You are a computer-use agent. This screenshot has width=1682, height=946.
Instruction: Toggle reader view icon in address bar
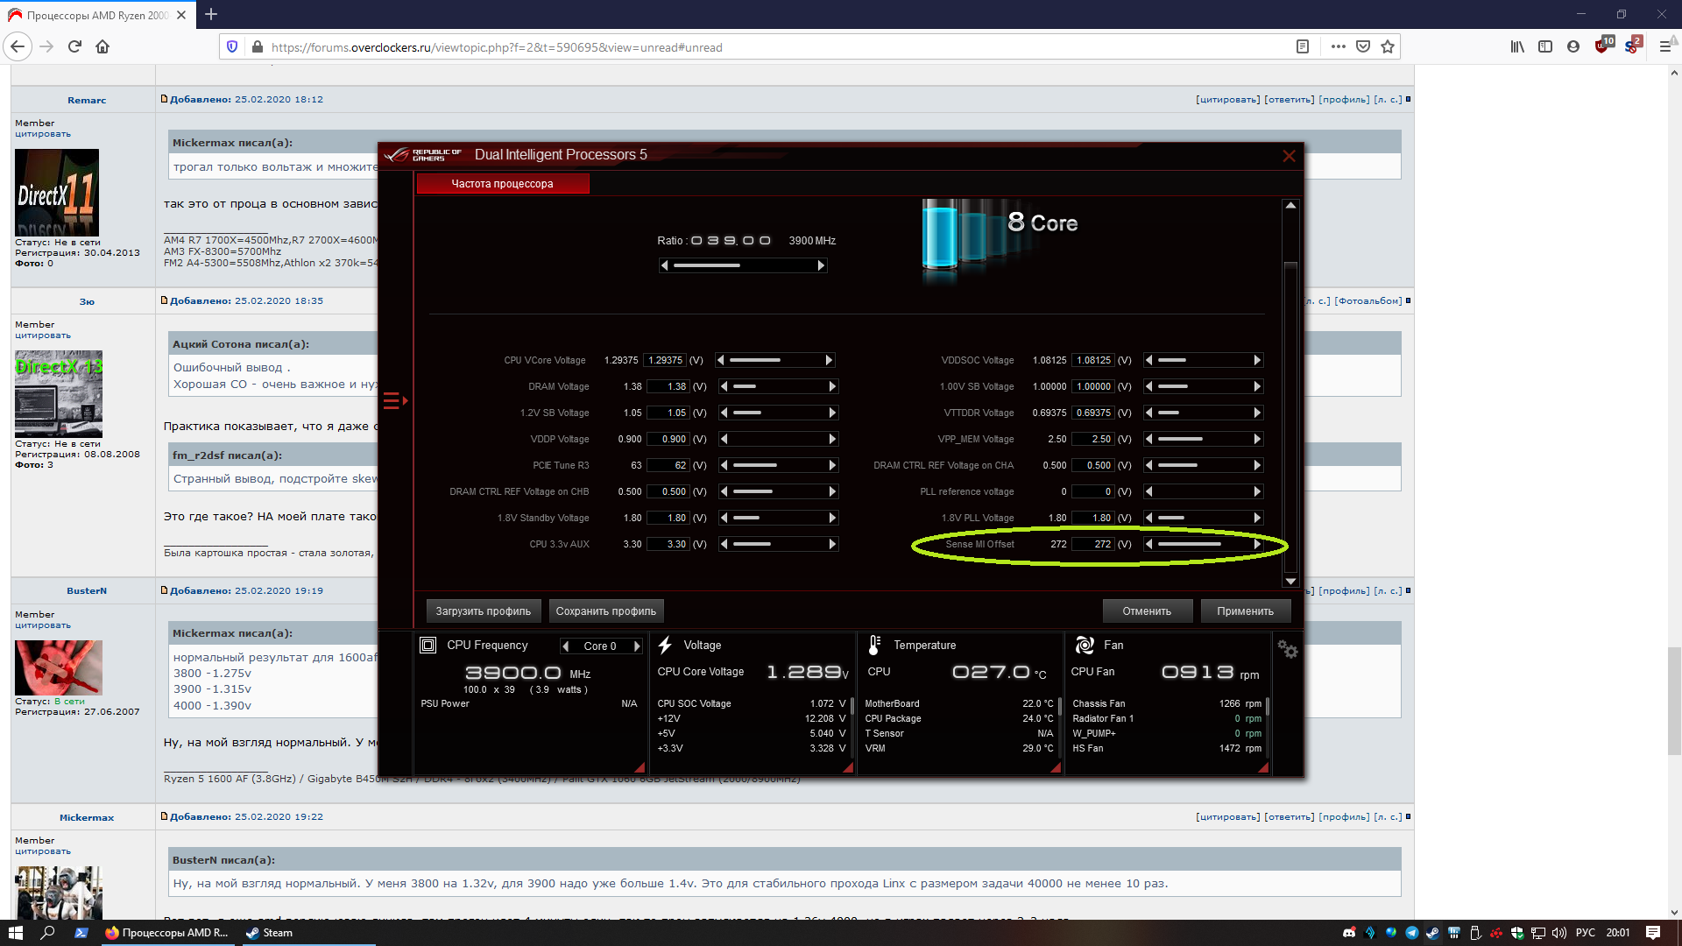(1303, 47)
